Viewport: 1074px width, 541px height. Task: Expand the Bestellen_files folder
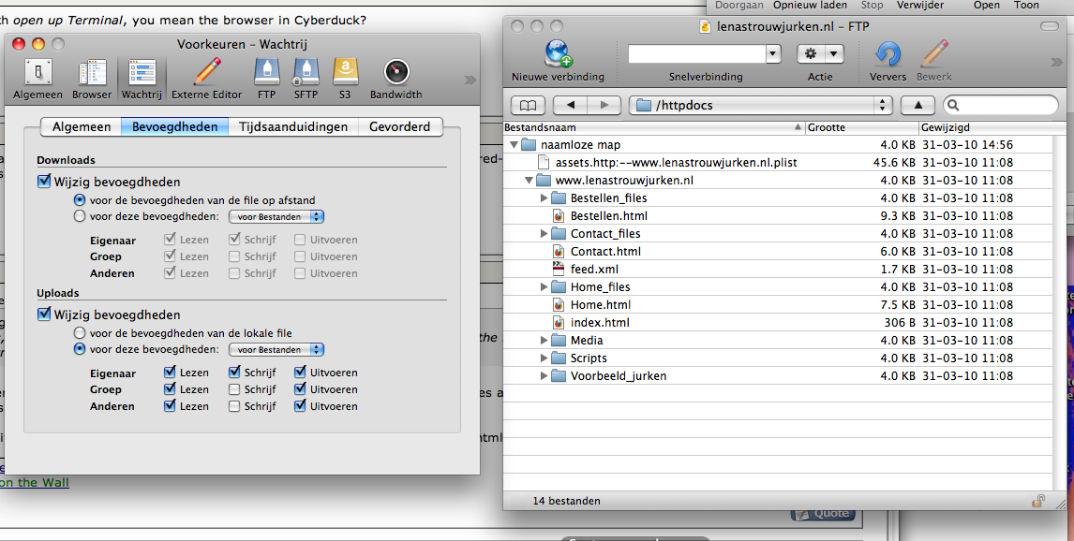tap(544, 197)
